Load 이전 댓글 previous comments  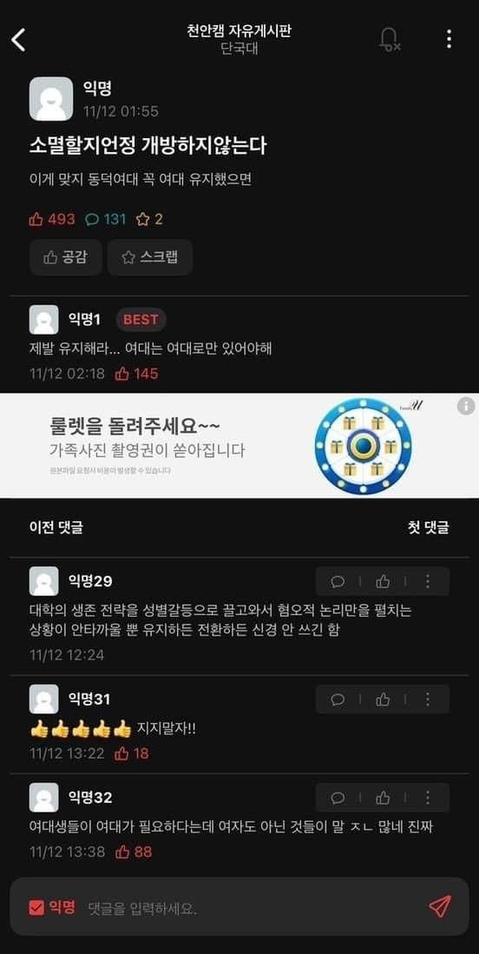click(x=56, y=527)
